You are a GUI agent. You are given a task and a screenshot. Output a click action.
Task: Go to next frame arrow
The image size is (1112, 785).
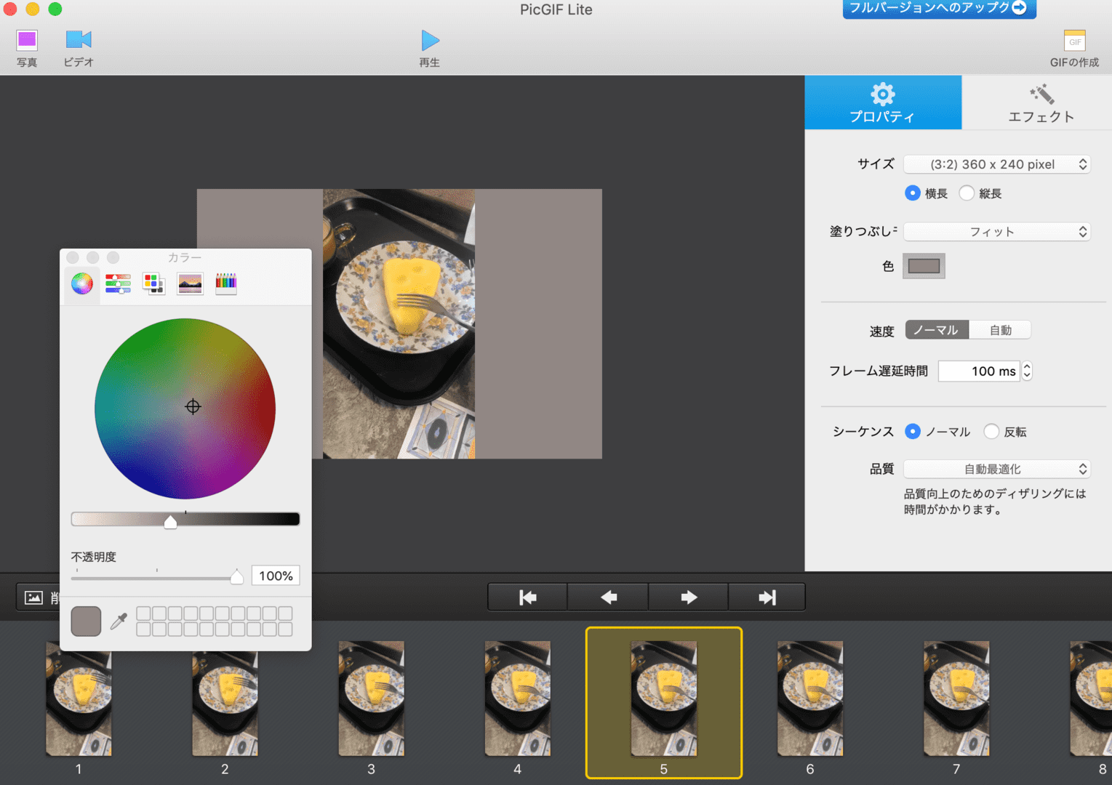(688, 597)
